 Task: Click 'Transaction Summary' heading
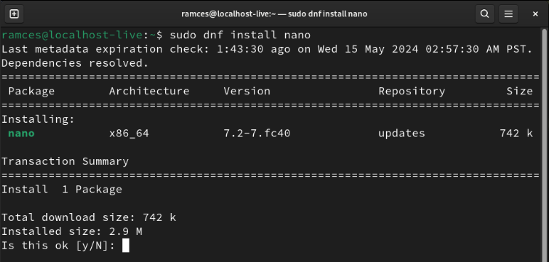[x=65, y=161]
